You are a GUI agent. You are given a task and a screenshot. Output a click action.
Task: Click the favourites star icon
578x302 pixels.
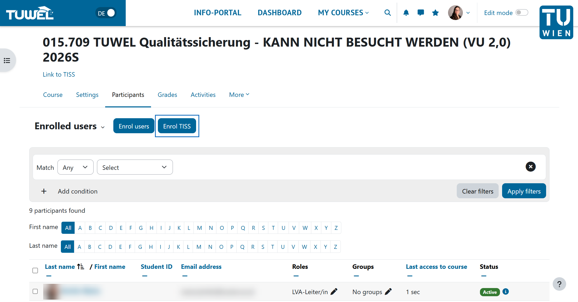pyautogui.click(x=435, y=13)
